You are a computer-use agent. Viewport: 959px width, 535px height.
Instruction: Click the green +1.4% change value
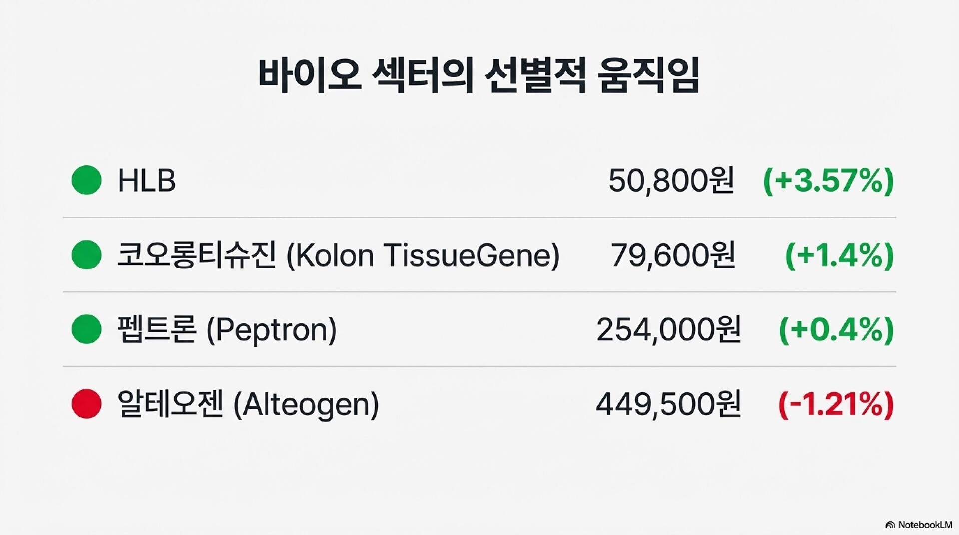coord(839,255)
